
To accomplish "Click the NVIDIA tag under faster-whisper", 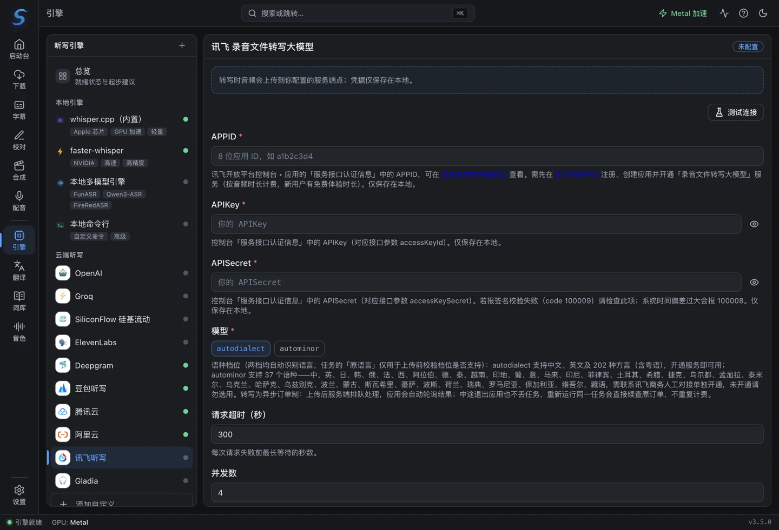I will (x=84, y=163).
